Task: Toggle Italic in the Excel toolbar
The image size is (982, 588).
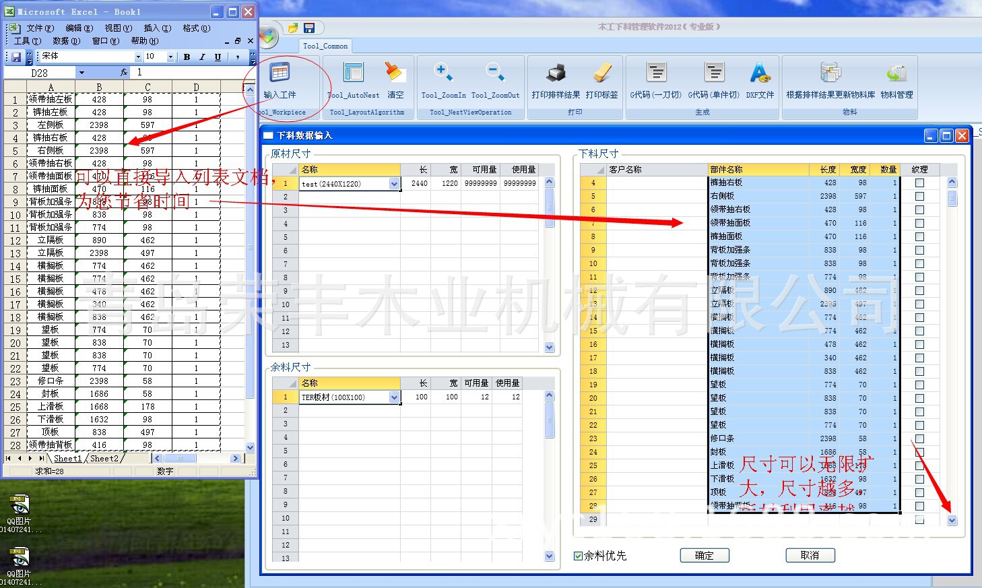Action: pyautogui.click(x=202, y=57)
